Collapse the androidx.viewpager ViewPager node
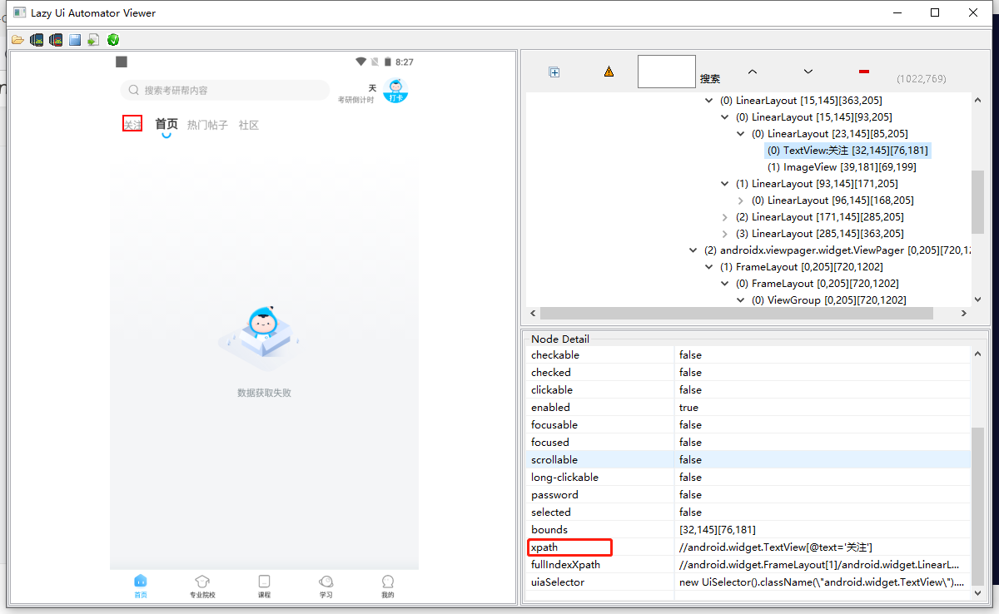This screenshot has width=999, height=614. tap(693, 250)
